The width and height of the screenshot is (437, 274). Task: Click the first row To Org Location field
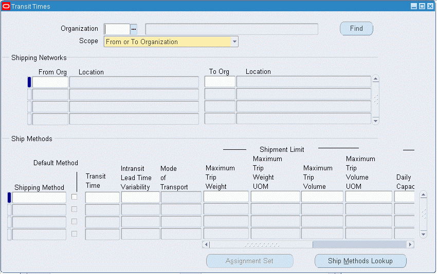304,82
